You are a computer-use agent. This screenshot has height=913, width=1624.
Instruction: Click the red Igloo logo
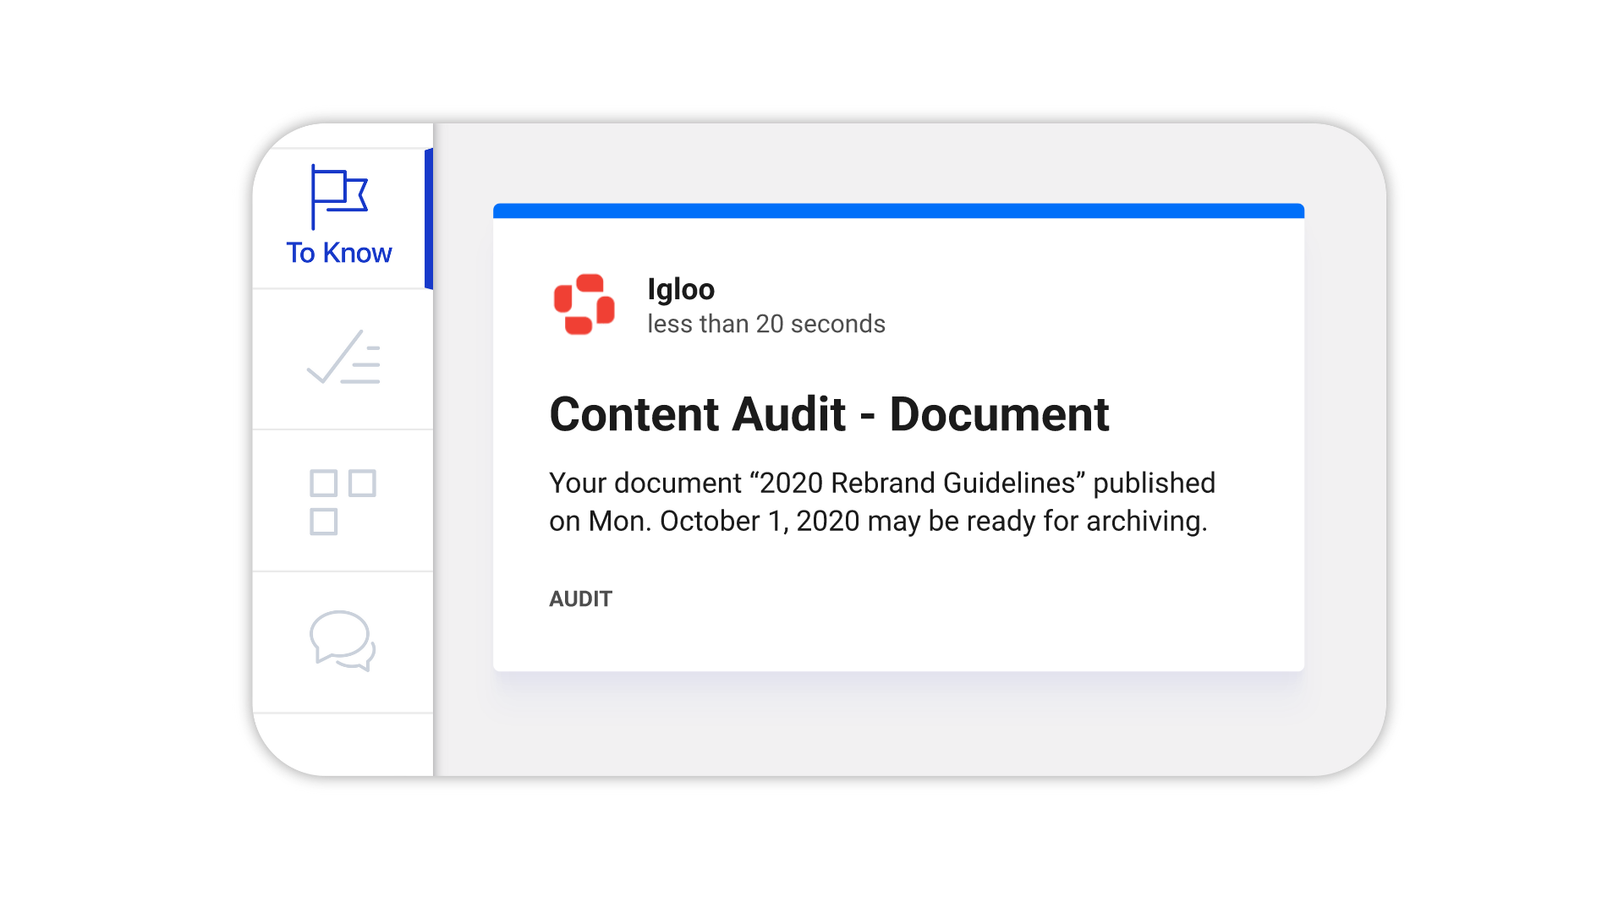(x=584, y=304)
